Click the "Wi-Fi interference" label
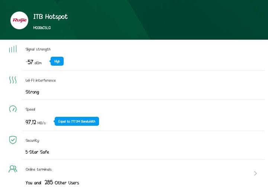The height and width of the screenshot is (191, 268). (x=41, y=80)
